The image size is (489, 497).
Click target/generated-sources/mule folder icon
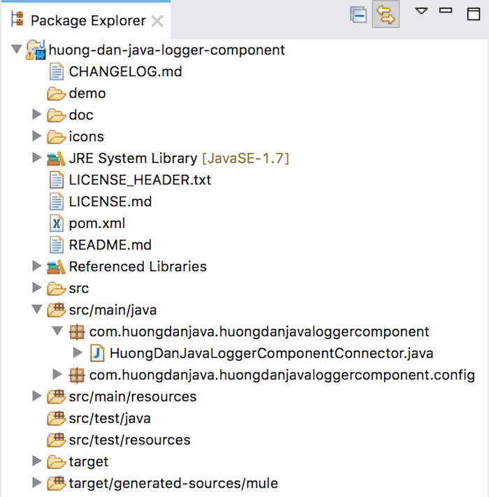tap(56, 484)
